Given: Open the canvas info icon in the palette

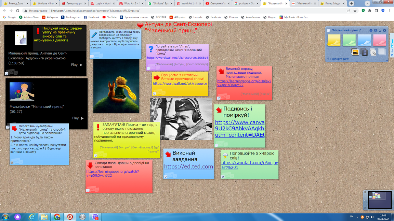Looking at the screenshot, I should (371, 30).
